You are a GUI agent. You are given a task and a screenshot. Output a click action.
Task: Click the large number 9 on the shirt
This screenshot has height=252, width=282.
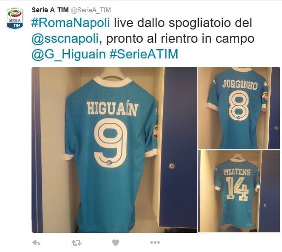111,143
